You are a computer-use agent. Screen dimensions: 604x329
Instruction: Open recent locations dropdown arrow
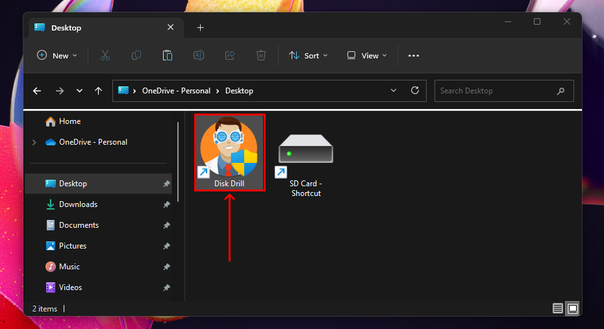79,91
